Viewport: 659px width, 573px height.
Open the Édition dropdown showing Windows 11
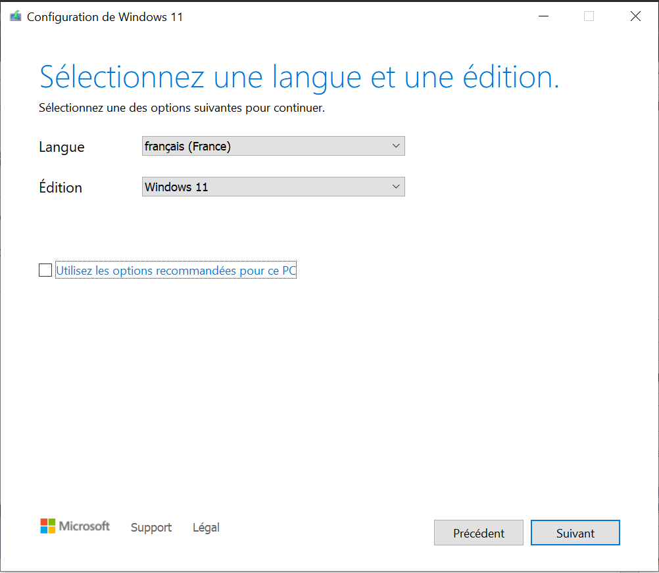[x=273, y=187]
